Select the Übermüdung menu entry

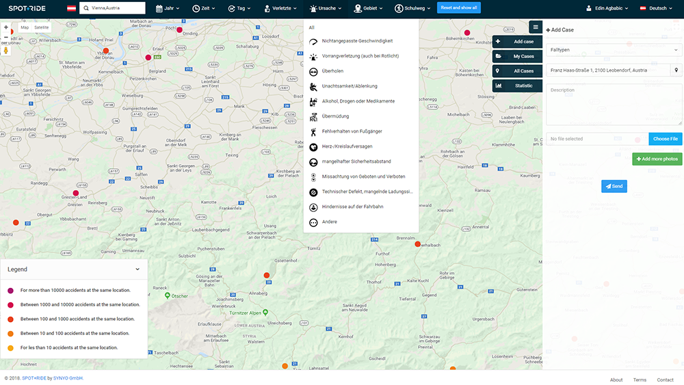[335, 116]
